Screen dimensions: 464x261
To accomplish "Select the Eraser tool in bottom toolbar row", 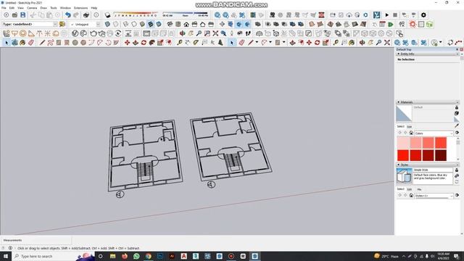I will click(31, 43).
